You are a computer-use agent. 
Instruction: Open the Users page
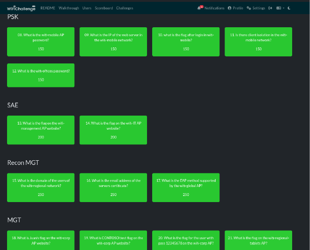click(x=87, y=8)
